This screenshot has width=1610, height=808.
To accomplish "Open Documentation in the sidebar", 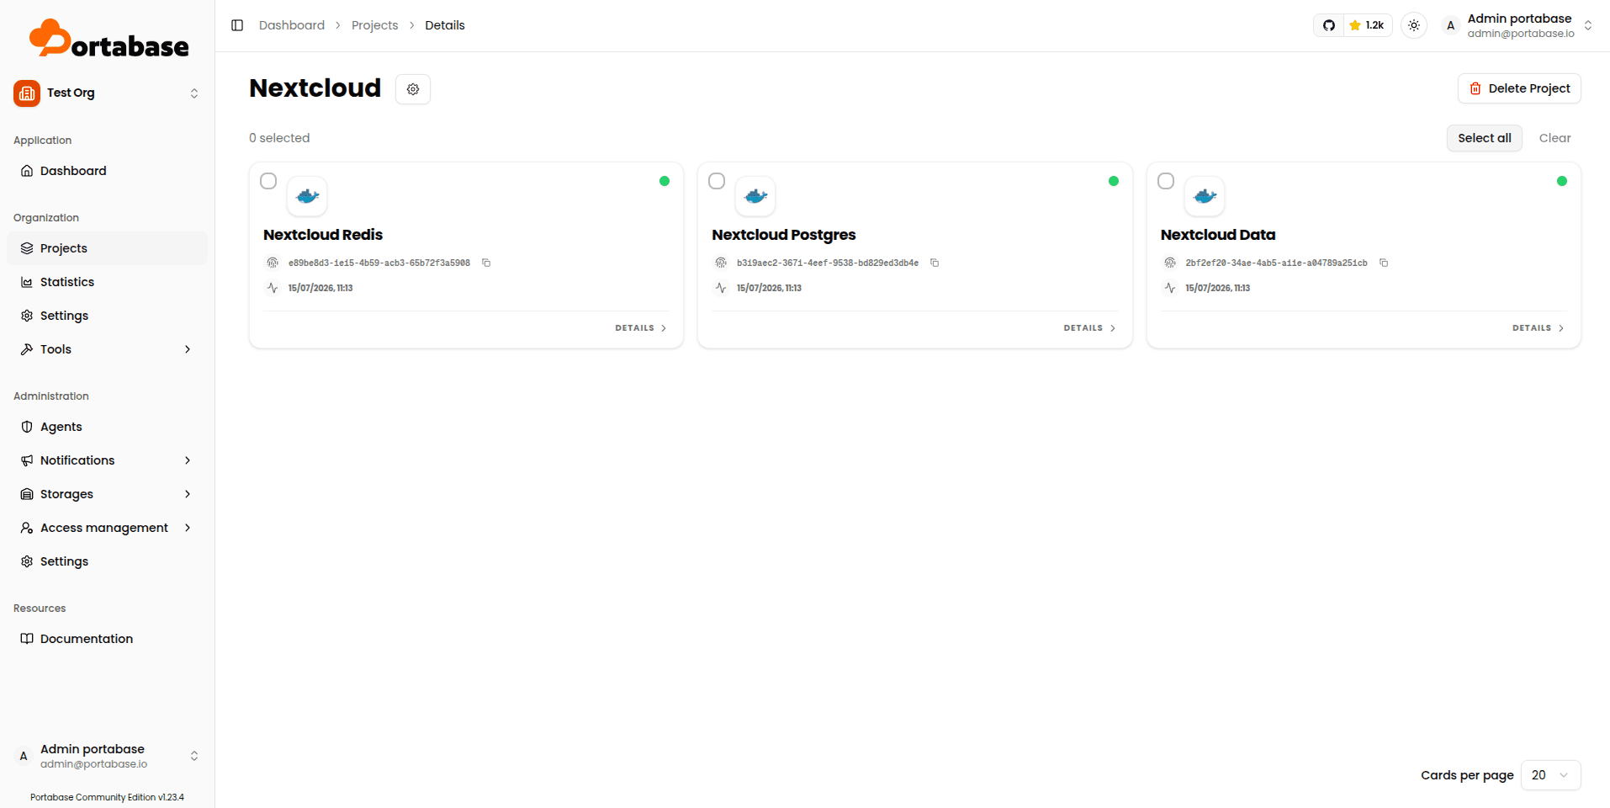I will pyautogui.click(x=107, y=639).
